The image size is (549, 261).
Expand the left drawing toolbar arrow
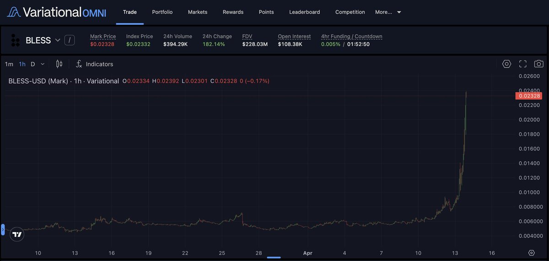tap(2, 229)
